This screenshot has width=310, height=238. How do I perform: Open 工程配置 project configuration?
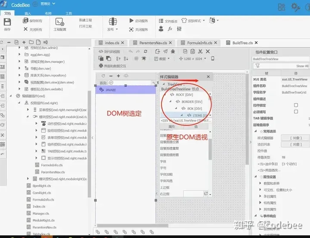pos(60,24)
